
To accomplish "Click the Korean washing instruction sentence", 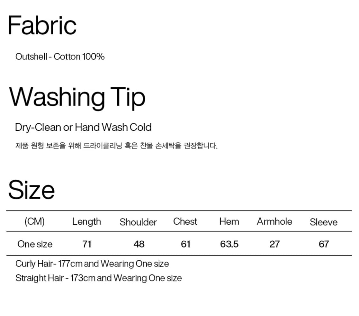I will pos(116,146).
